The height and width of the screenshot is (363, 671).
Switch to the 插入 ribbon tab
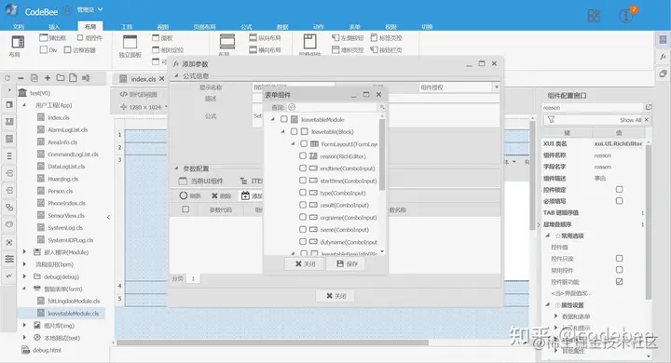click(x=54, y=26)
